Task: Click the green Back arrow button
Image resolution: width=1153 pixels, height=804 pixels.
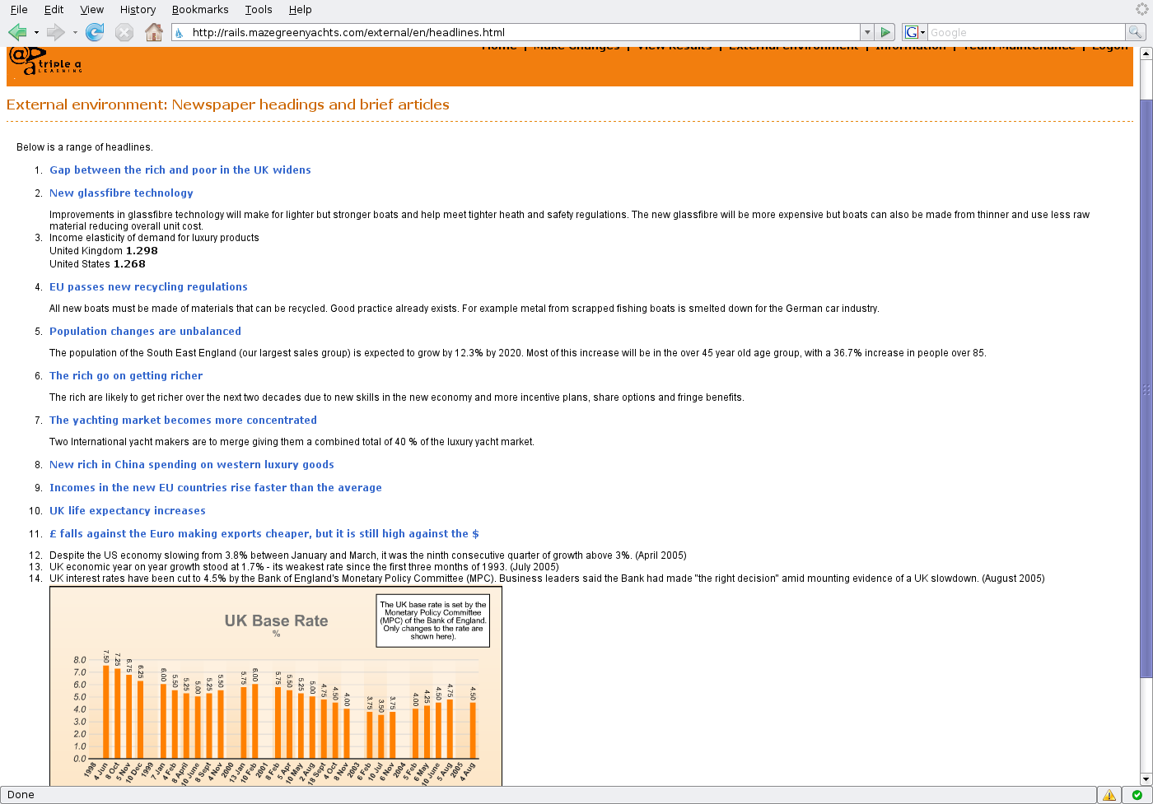Action: click(17, 32)
